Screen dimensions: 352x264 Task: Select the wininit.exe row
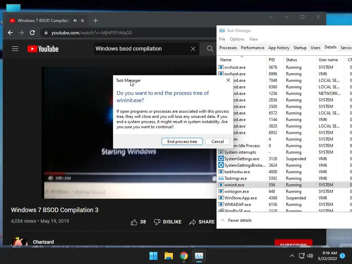coord(285,185)
